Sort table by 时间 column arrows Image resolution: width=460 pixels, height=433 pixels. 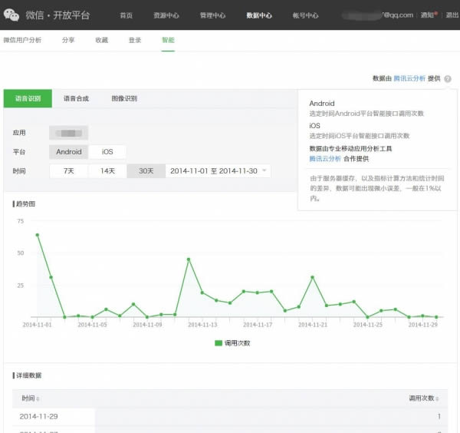pos(38,398)
